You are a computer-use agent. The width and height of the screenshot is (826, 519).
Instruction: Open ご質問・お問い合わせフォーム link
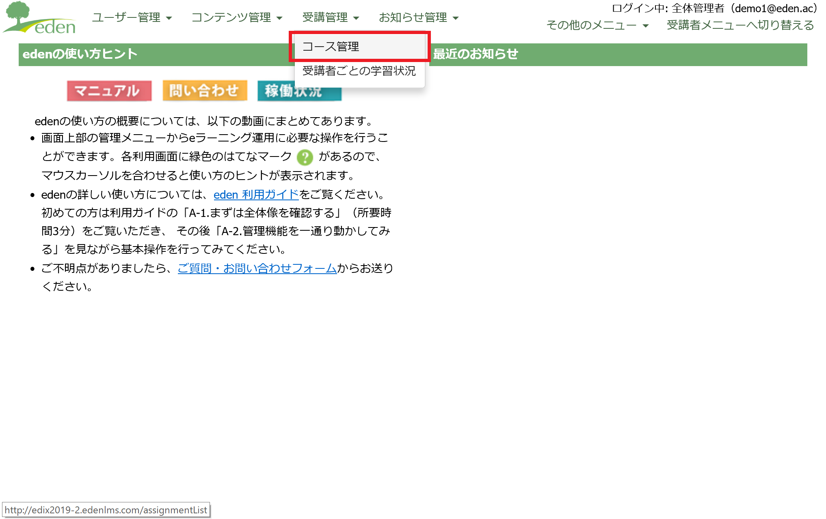[257, 268]
